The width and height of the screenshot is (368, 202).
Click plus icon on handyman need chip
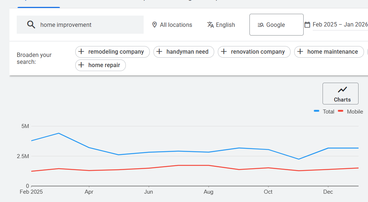coord(159,51)
